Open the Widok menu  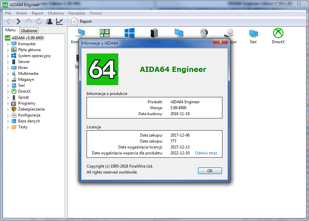pos(21,13)
